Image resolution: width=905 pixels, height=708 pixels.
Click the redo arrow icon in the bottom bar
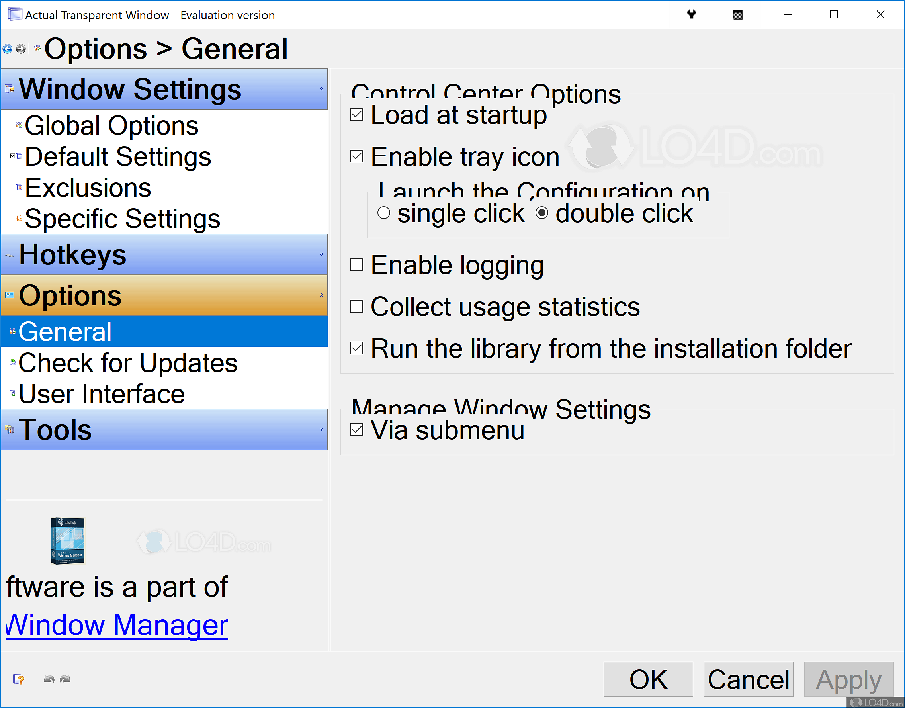[65, 679]
